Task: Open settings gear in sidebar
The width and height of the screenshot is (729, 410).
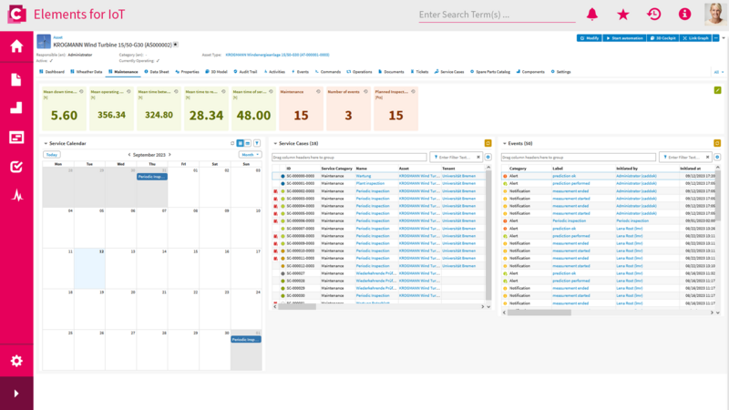Action: (x=16, y=361)
